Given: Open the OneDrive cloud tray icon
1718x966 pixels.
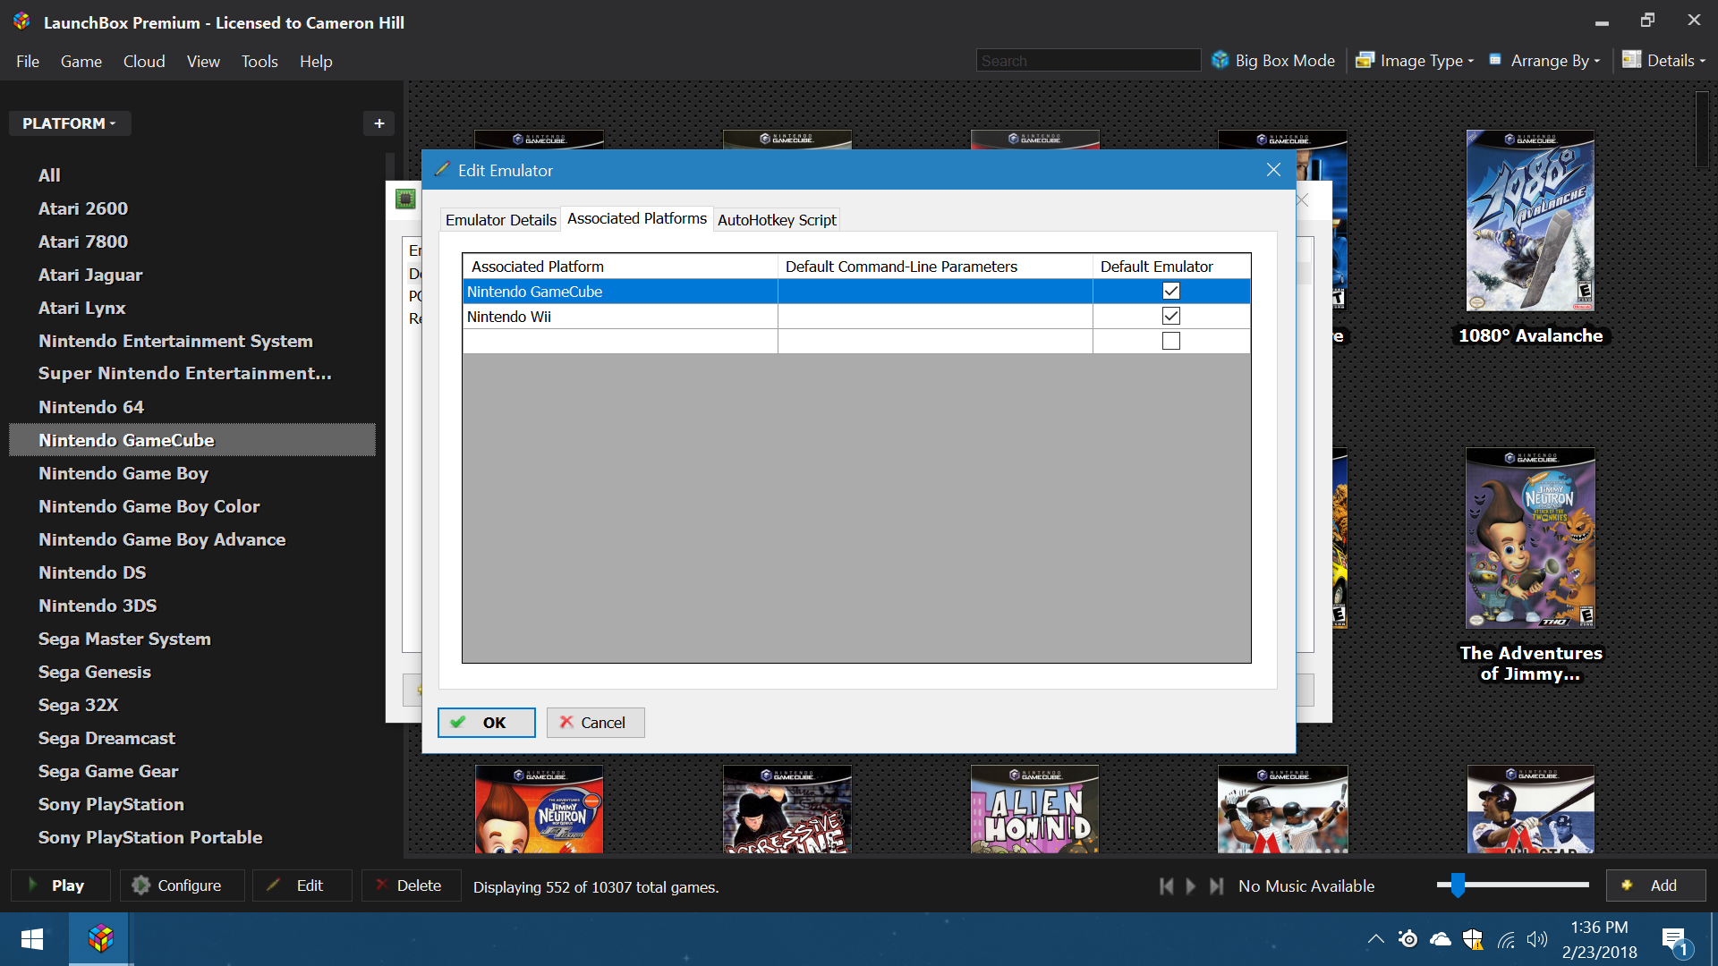Looking at the screenshot, I should pos(1440,939).
